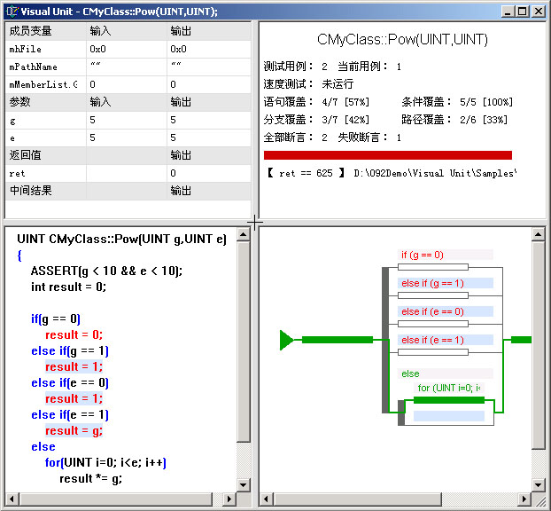Click the input cell of parameter e
This screenshot has width=551, height=511.
point(127,138)
